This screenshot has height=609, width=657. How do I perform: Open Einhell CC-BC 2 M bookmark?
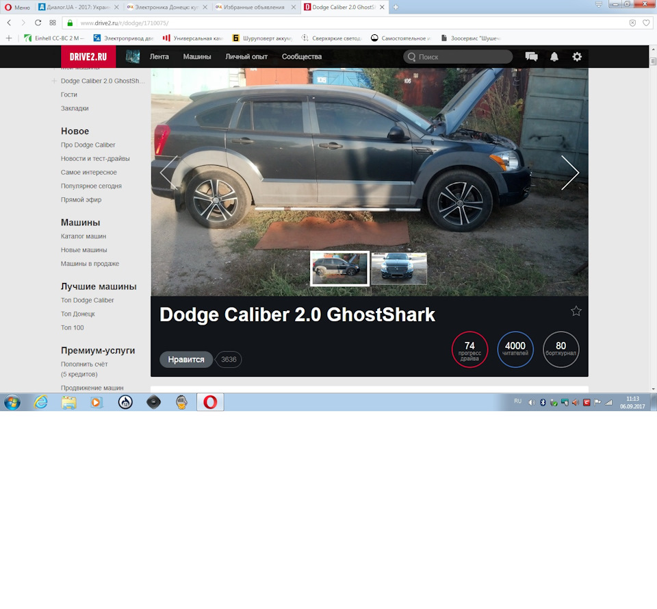pyautogui.click(x=53, y=38)
